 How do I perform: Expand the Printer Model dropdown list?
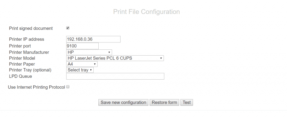pyautogui.click(x=115, y=58)
